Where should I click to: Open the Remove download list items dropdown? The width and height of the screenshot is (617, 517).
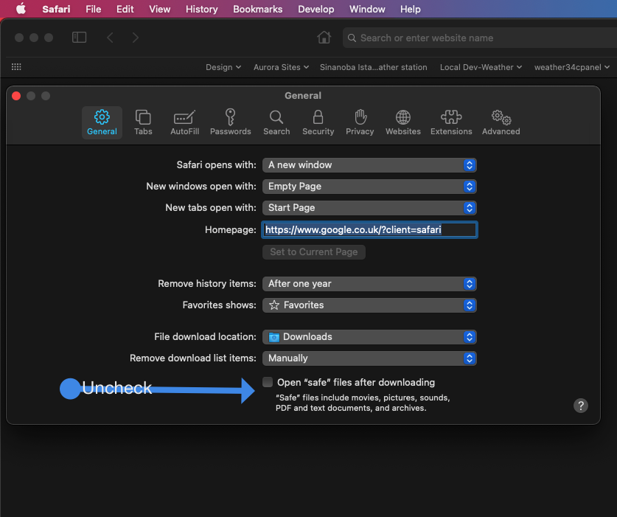click(369, 358)
